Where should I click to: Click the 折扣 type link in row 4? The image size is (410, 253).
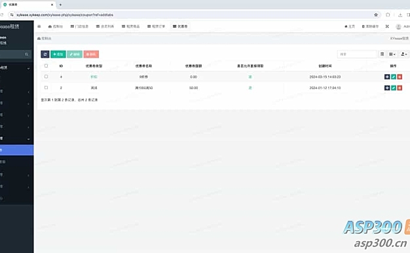(94, 77)
